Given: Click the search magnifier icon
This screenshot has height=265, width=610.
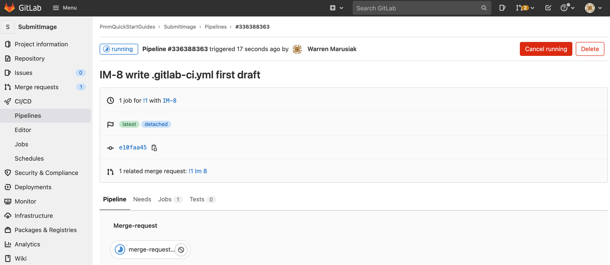Looking at the screenshot, I should click(x=484, y=8).
